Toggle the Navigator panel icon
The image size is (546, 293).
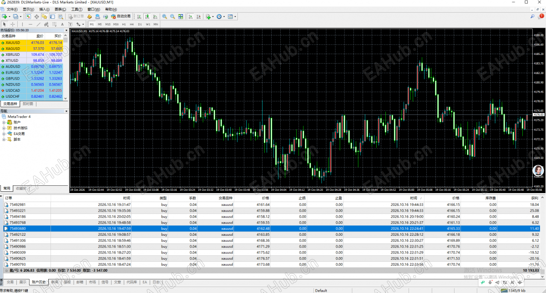tap(45, 16)
